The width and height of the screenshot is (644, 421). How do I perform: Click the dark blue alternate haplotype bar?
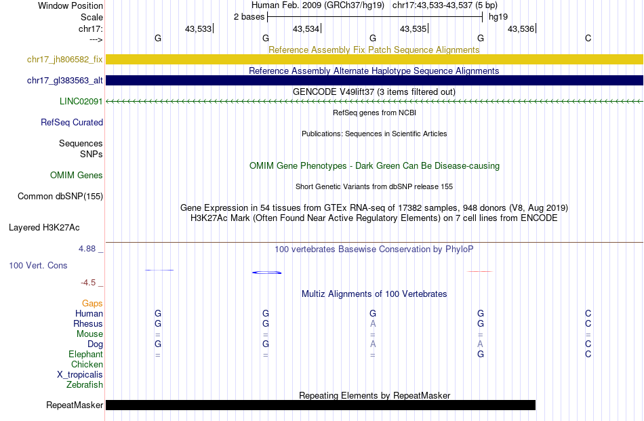pos(374,81)
